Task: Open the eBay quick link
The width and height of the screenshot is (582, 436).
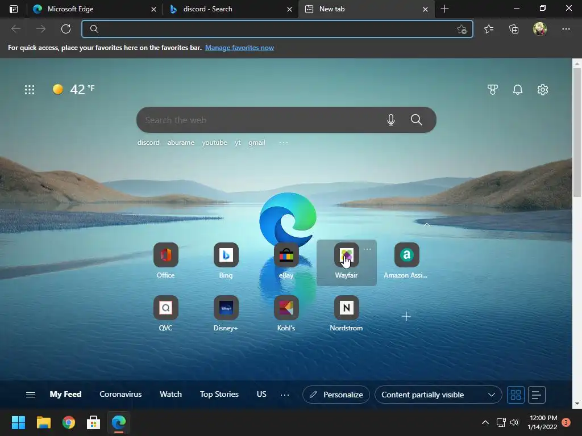Action: coord(286,261)
